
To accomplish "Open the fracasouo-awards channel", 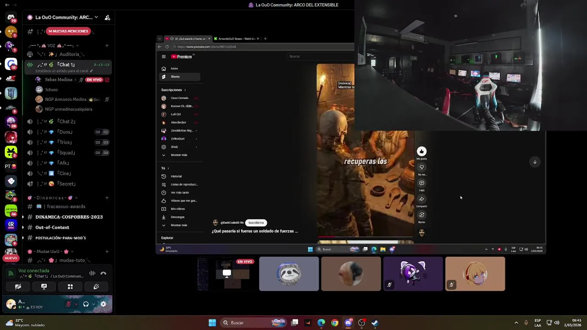I will pyautogui.click(x=68, y=206).
